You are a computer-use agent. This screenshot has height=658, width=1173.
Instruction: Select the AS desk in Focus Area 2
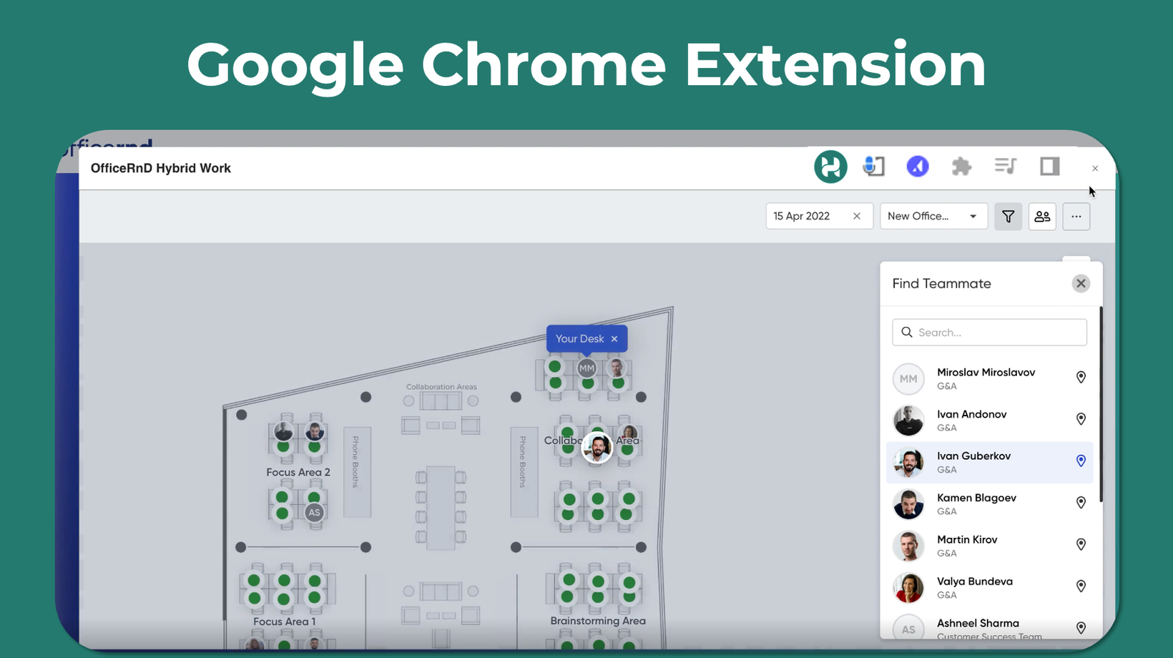point(314,512)
